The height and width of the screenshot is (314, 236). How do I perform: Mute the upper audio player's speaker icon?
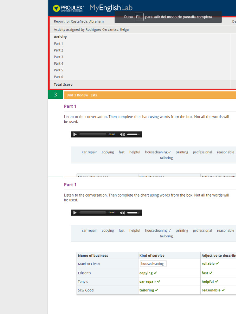(x=122, y=134)
